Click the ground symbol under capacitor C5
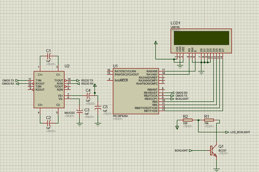The height and width of the screenshot is (172, 259). [x=98, y=124]
